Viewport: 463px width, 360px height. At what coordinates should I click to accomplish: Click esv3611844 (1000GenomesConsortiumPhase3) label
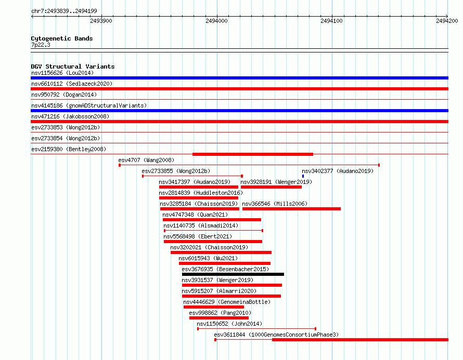pyautogui.click(x=276, y=335)
